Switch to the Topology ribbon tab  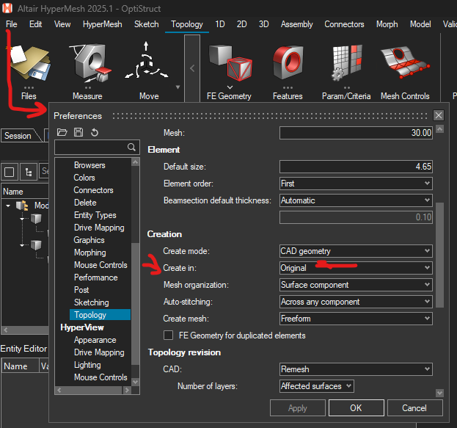[x=187, y=24]
